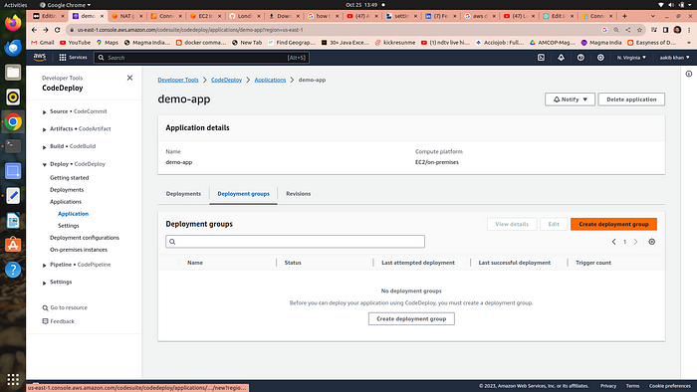Open the info panel icon at right edge
Screen dimensions: 697x392
[x=689, y=75]
